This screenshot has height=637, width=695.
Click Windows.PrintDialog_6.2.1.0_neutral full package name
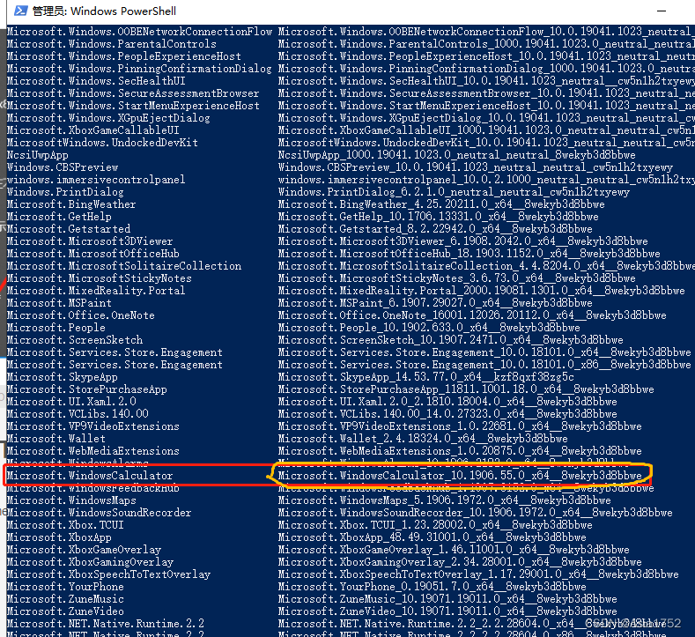454,192
